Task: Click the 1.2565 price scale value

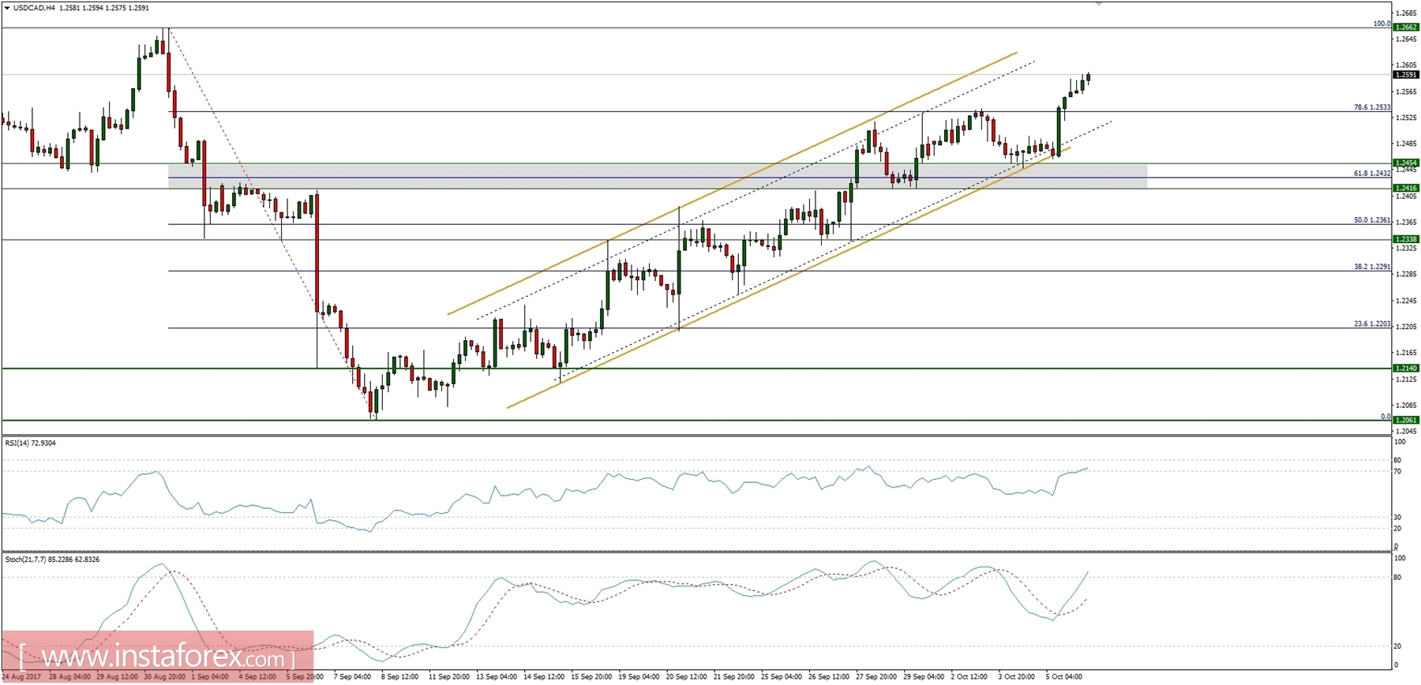Action: 1406,92
